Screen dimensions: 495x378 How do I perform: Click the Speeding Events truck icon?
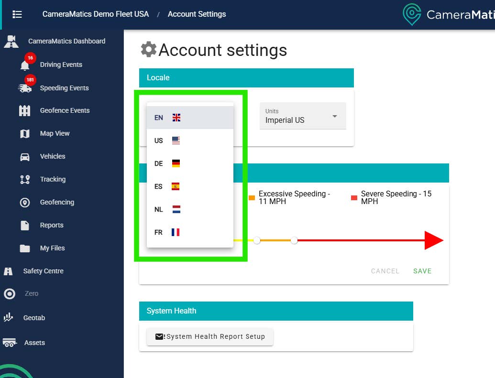(25, 88)
